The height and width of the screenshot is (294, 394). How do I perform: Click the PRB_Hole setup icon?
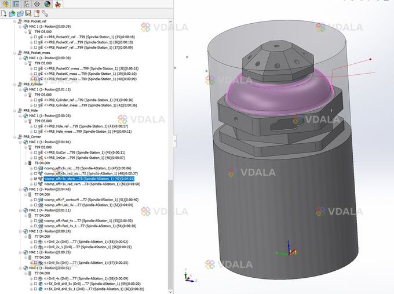(20, 110)
